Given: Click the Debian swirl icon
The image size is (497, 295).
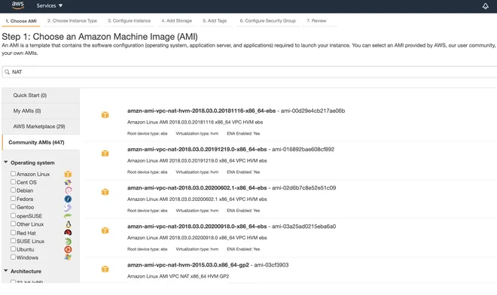Looking at the screenshot, I should [68, 190].
